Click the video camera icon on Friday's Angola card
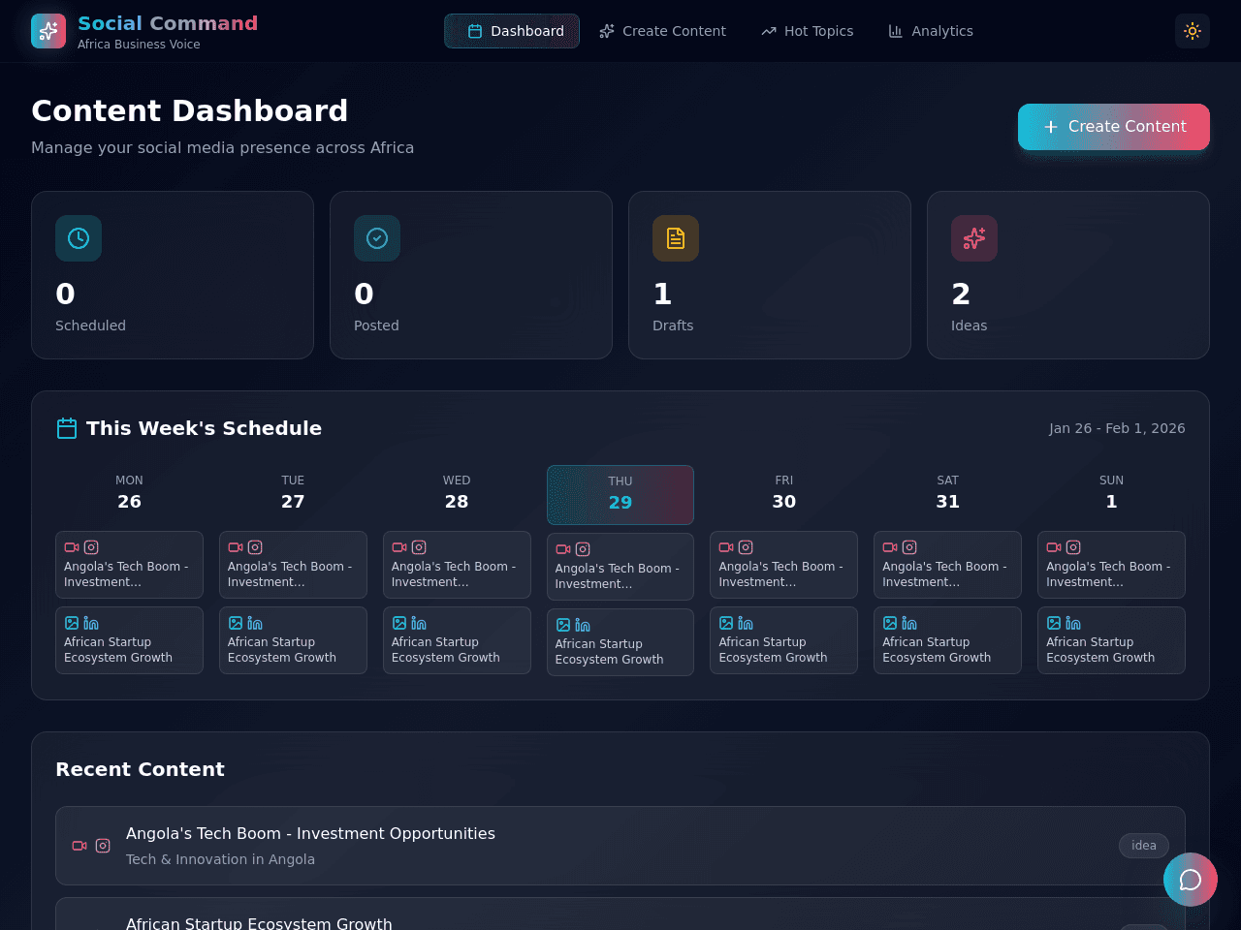The image size is (1241, 930). click(x=726, y=547)
